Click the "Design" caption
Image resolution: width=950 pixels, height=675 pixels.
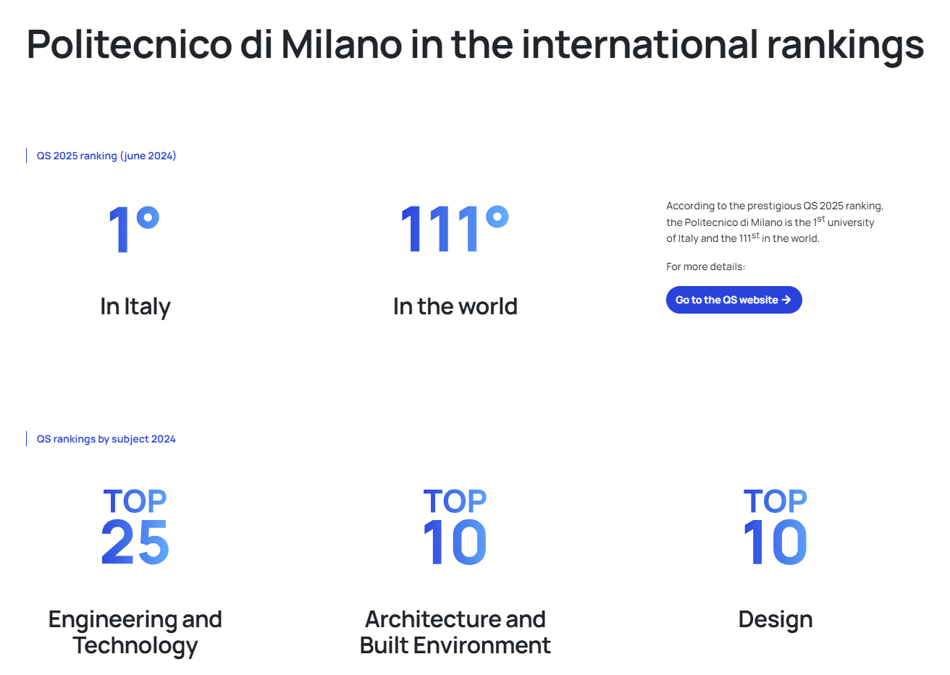pyautogui.click(x=775, y=620)
